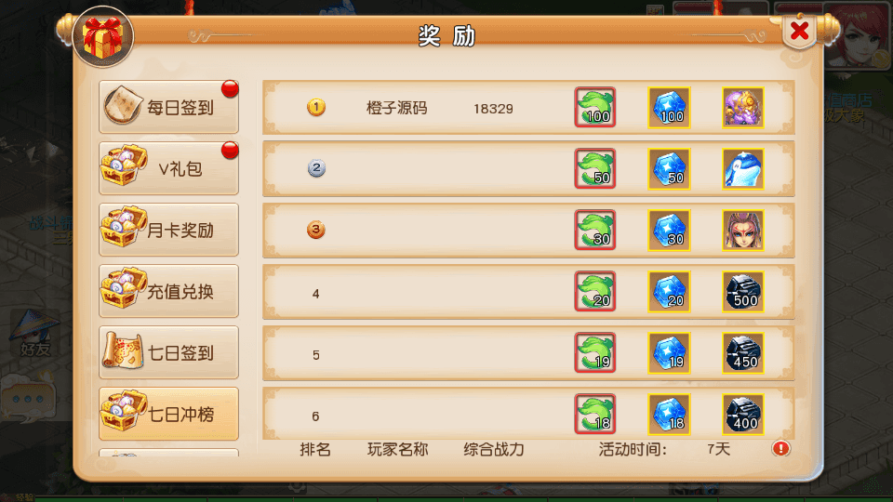Viewport: 893px width, 502px height.
Task: Tap the hero portrait reward in rank 3
Action: [743, 230]
